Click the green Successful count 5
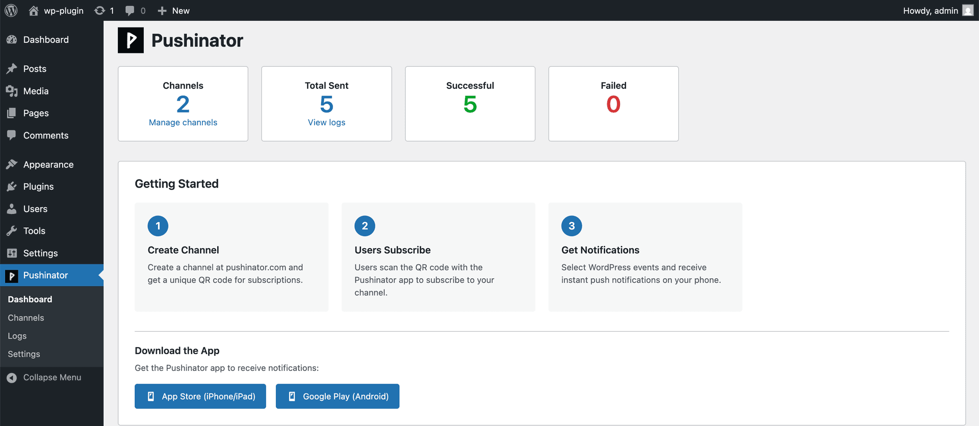 click(x=470, y=104)
